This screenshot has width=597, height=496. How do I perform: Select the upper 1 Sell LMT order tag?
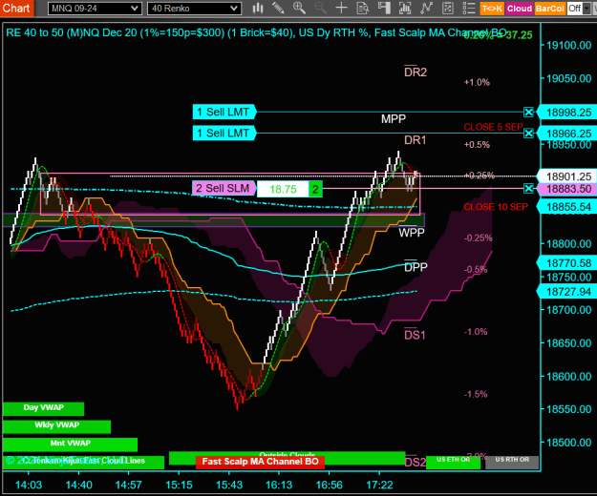(224, 113)
